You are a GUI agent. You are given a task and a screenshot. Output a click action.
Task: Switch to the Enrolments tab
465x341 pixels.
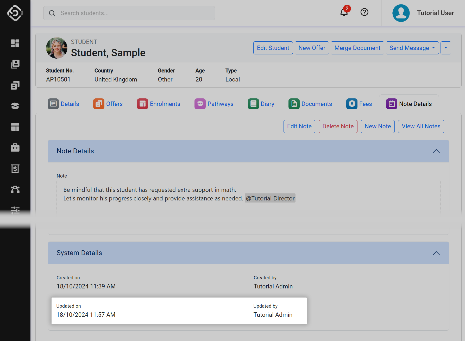click(159, 104)
